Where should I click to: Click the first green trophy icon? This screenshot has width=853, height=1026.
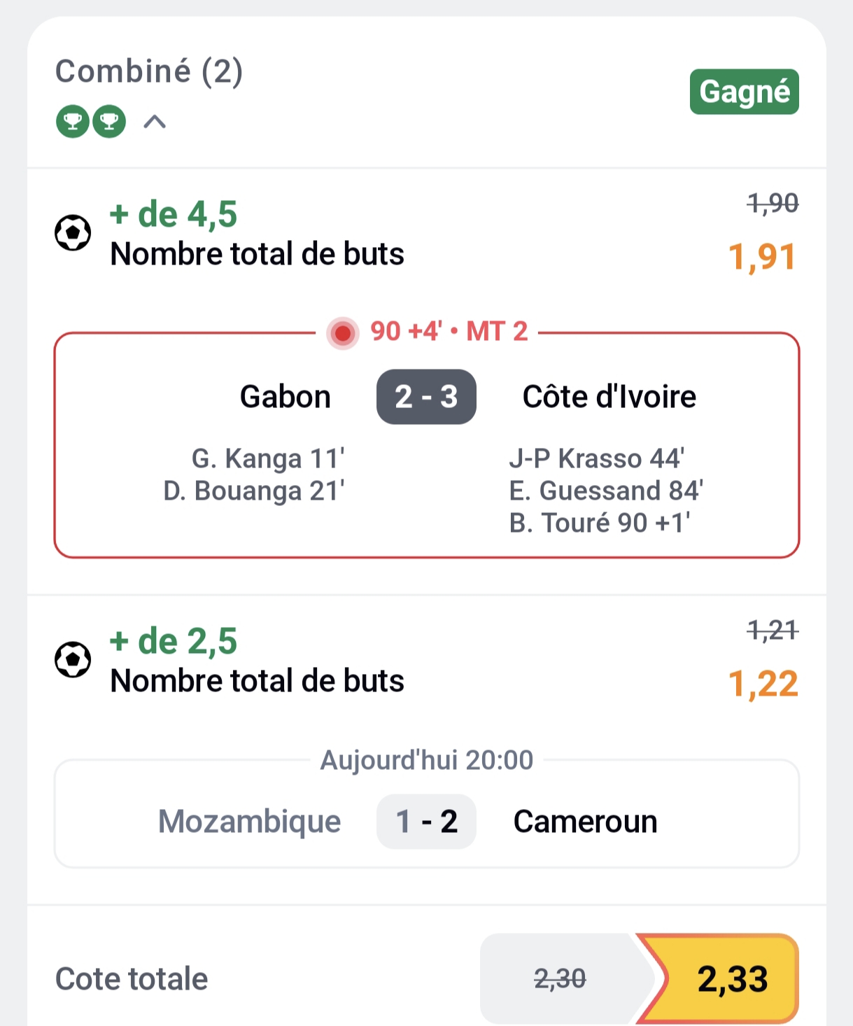[x=73, y=121]
